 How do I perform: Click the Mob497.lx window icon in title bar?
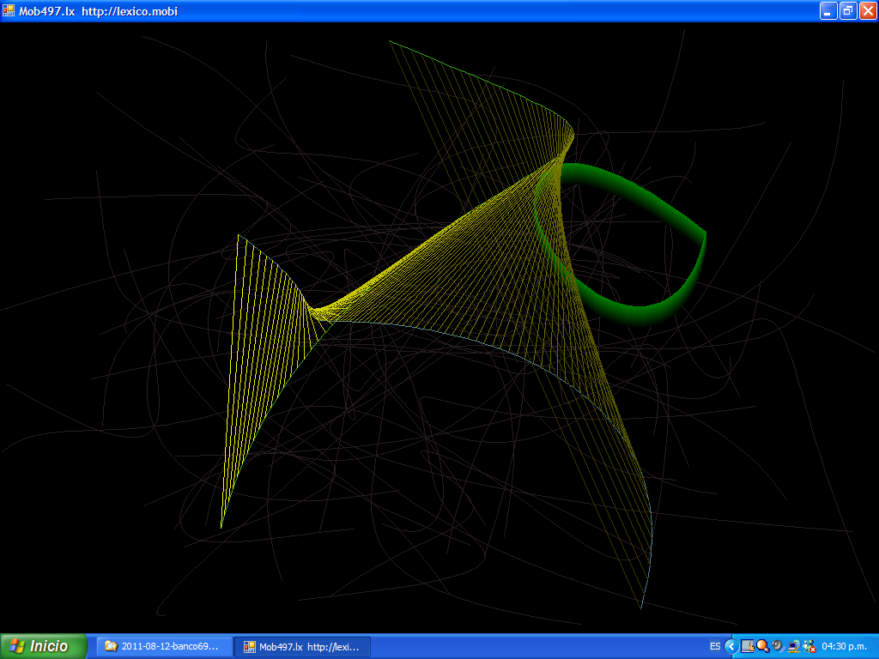point(9,11)
